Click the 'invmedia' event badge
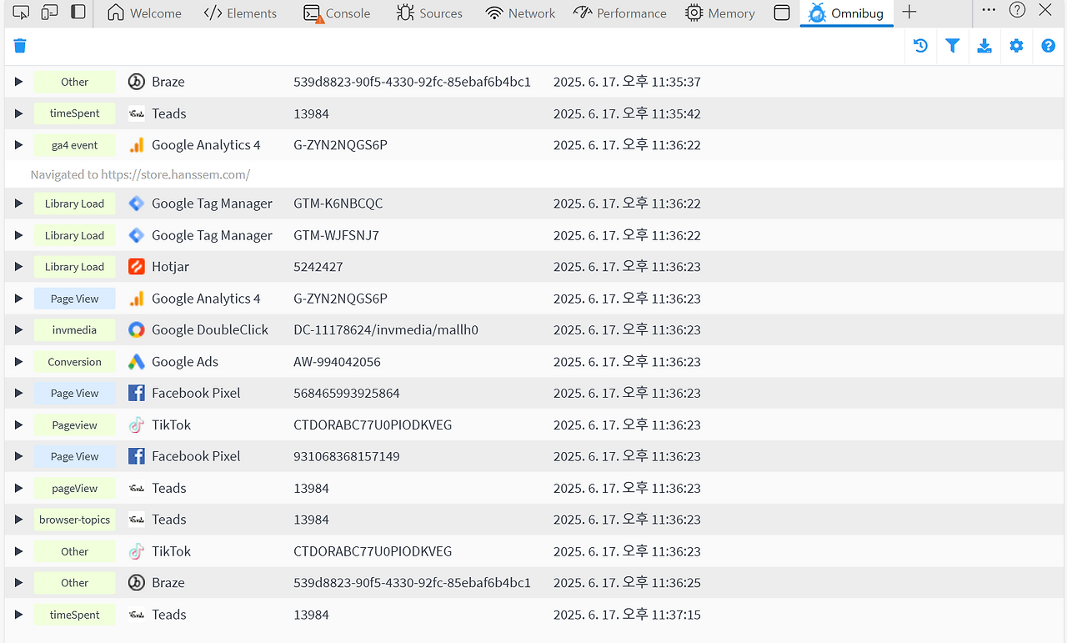1067x643 pixels. tap(75, 330)
